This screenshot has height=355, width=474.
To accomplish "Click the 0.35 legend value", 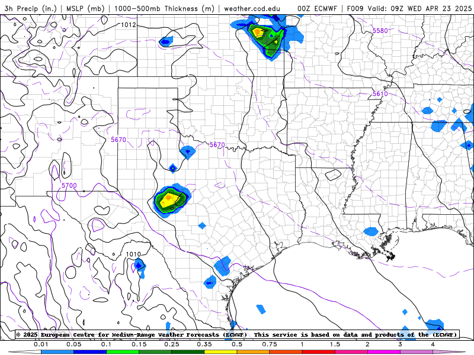I will point(204,344).
